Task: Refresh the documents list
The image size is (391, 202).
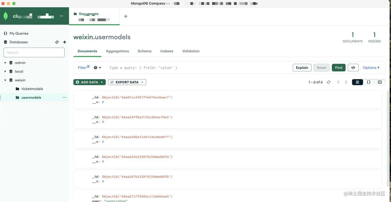Action: [328, 82]
